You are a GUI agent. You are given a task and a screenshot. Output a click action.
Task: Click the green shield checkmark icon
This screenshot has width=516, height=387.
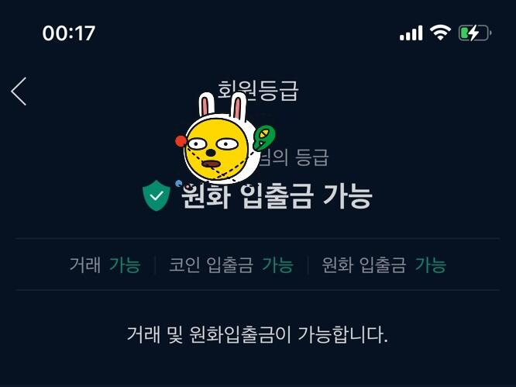tap(157, 195)
